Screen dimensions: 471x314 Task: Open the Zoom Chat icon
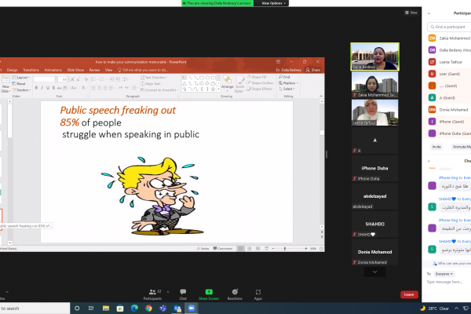183,290
